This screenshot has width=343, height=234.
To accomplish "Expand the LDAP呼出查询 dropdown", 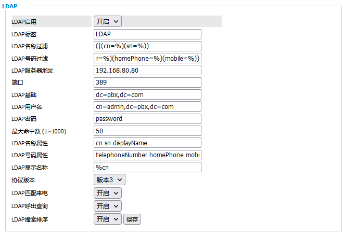I will [x=107, y=206].
